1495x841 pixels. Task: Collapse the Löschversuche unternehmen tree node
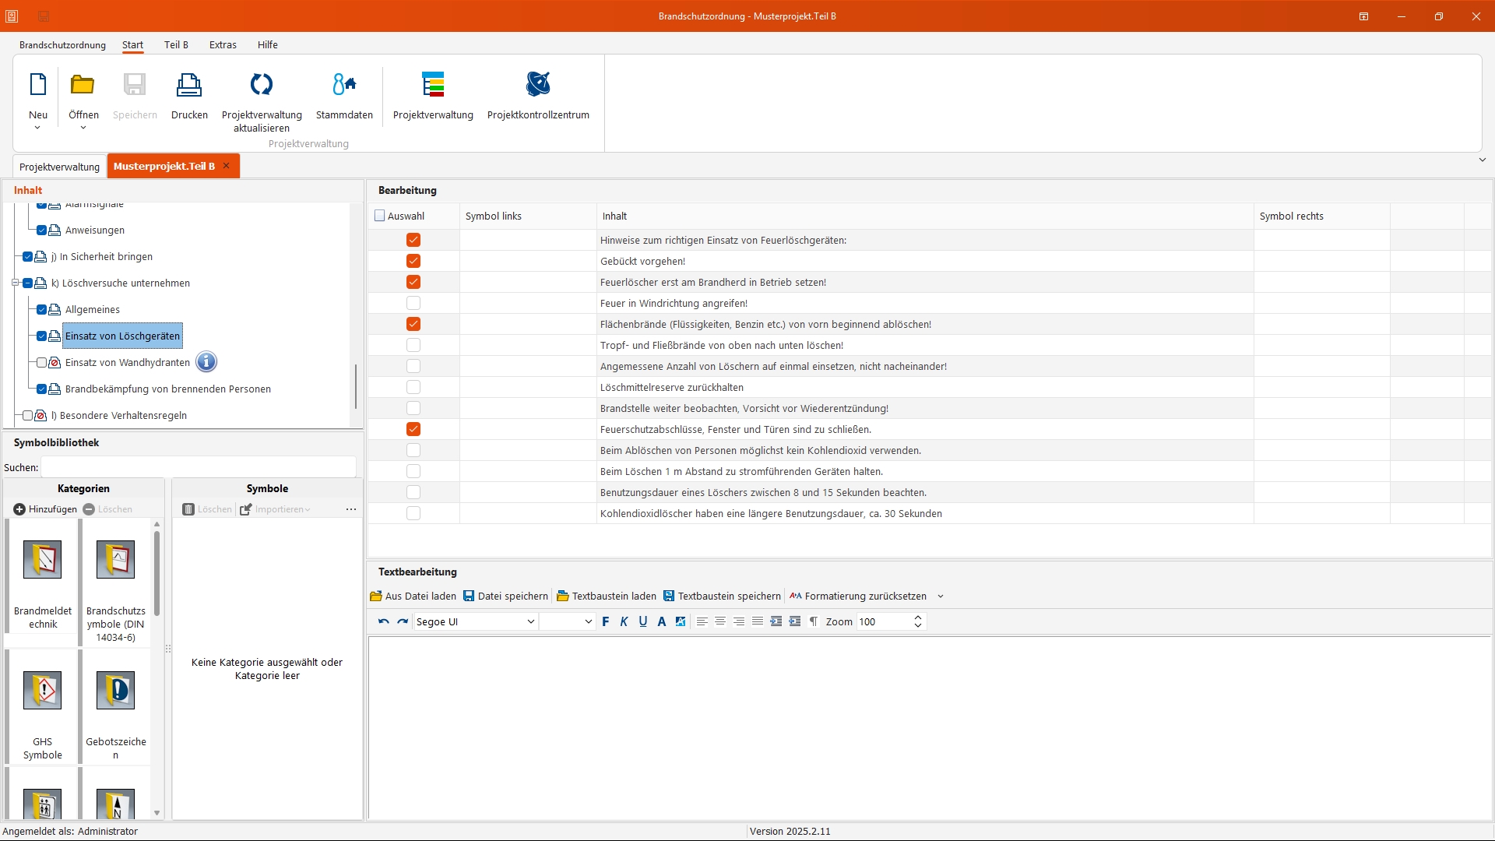tap(15, 283)
